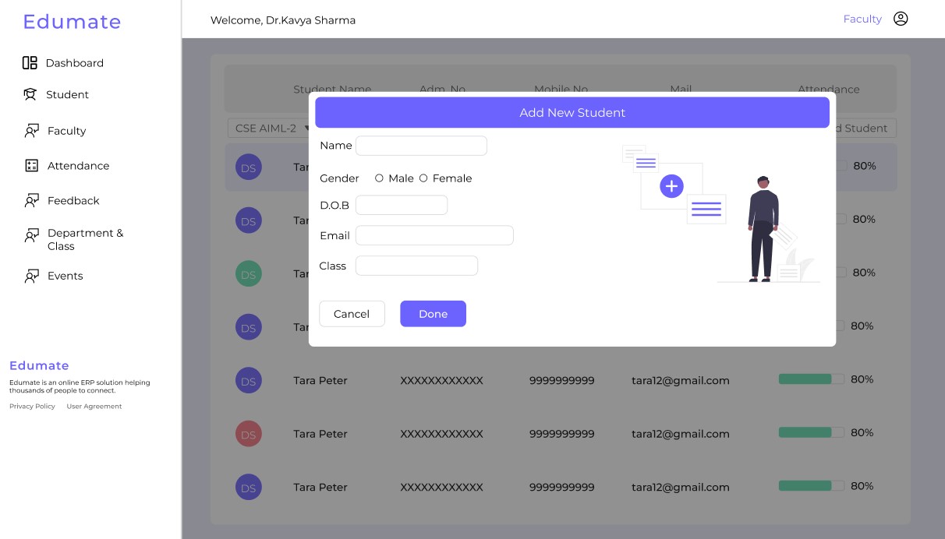This screenshot has width=945, height=539.
Task: Click the Edumate logo at top
Action: pos(72,22)
